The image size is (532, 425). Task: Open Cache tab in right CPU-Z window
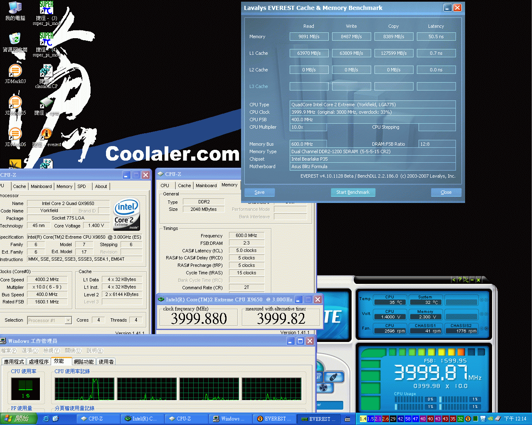pos(184,186)
